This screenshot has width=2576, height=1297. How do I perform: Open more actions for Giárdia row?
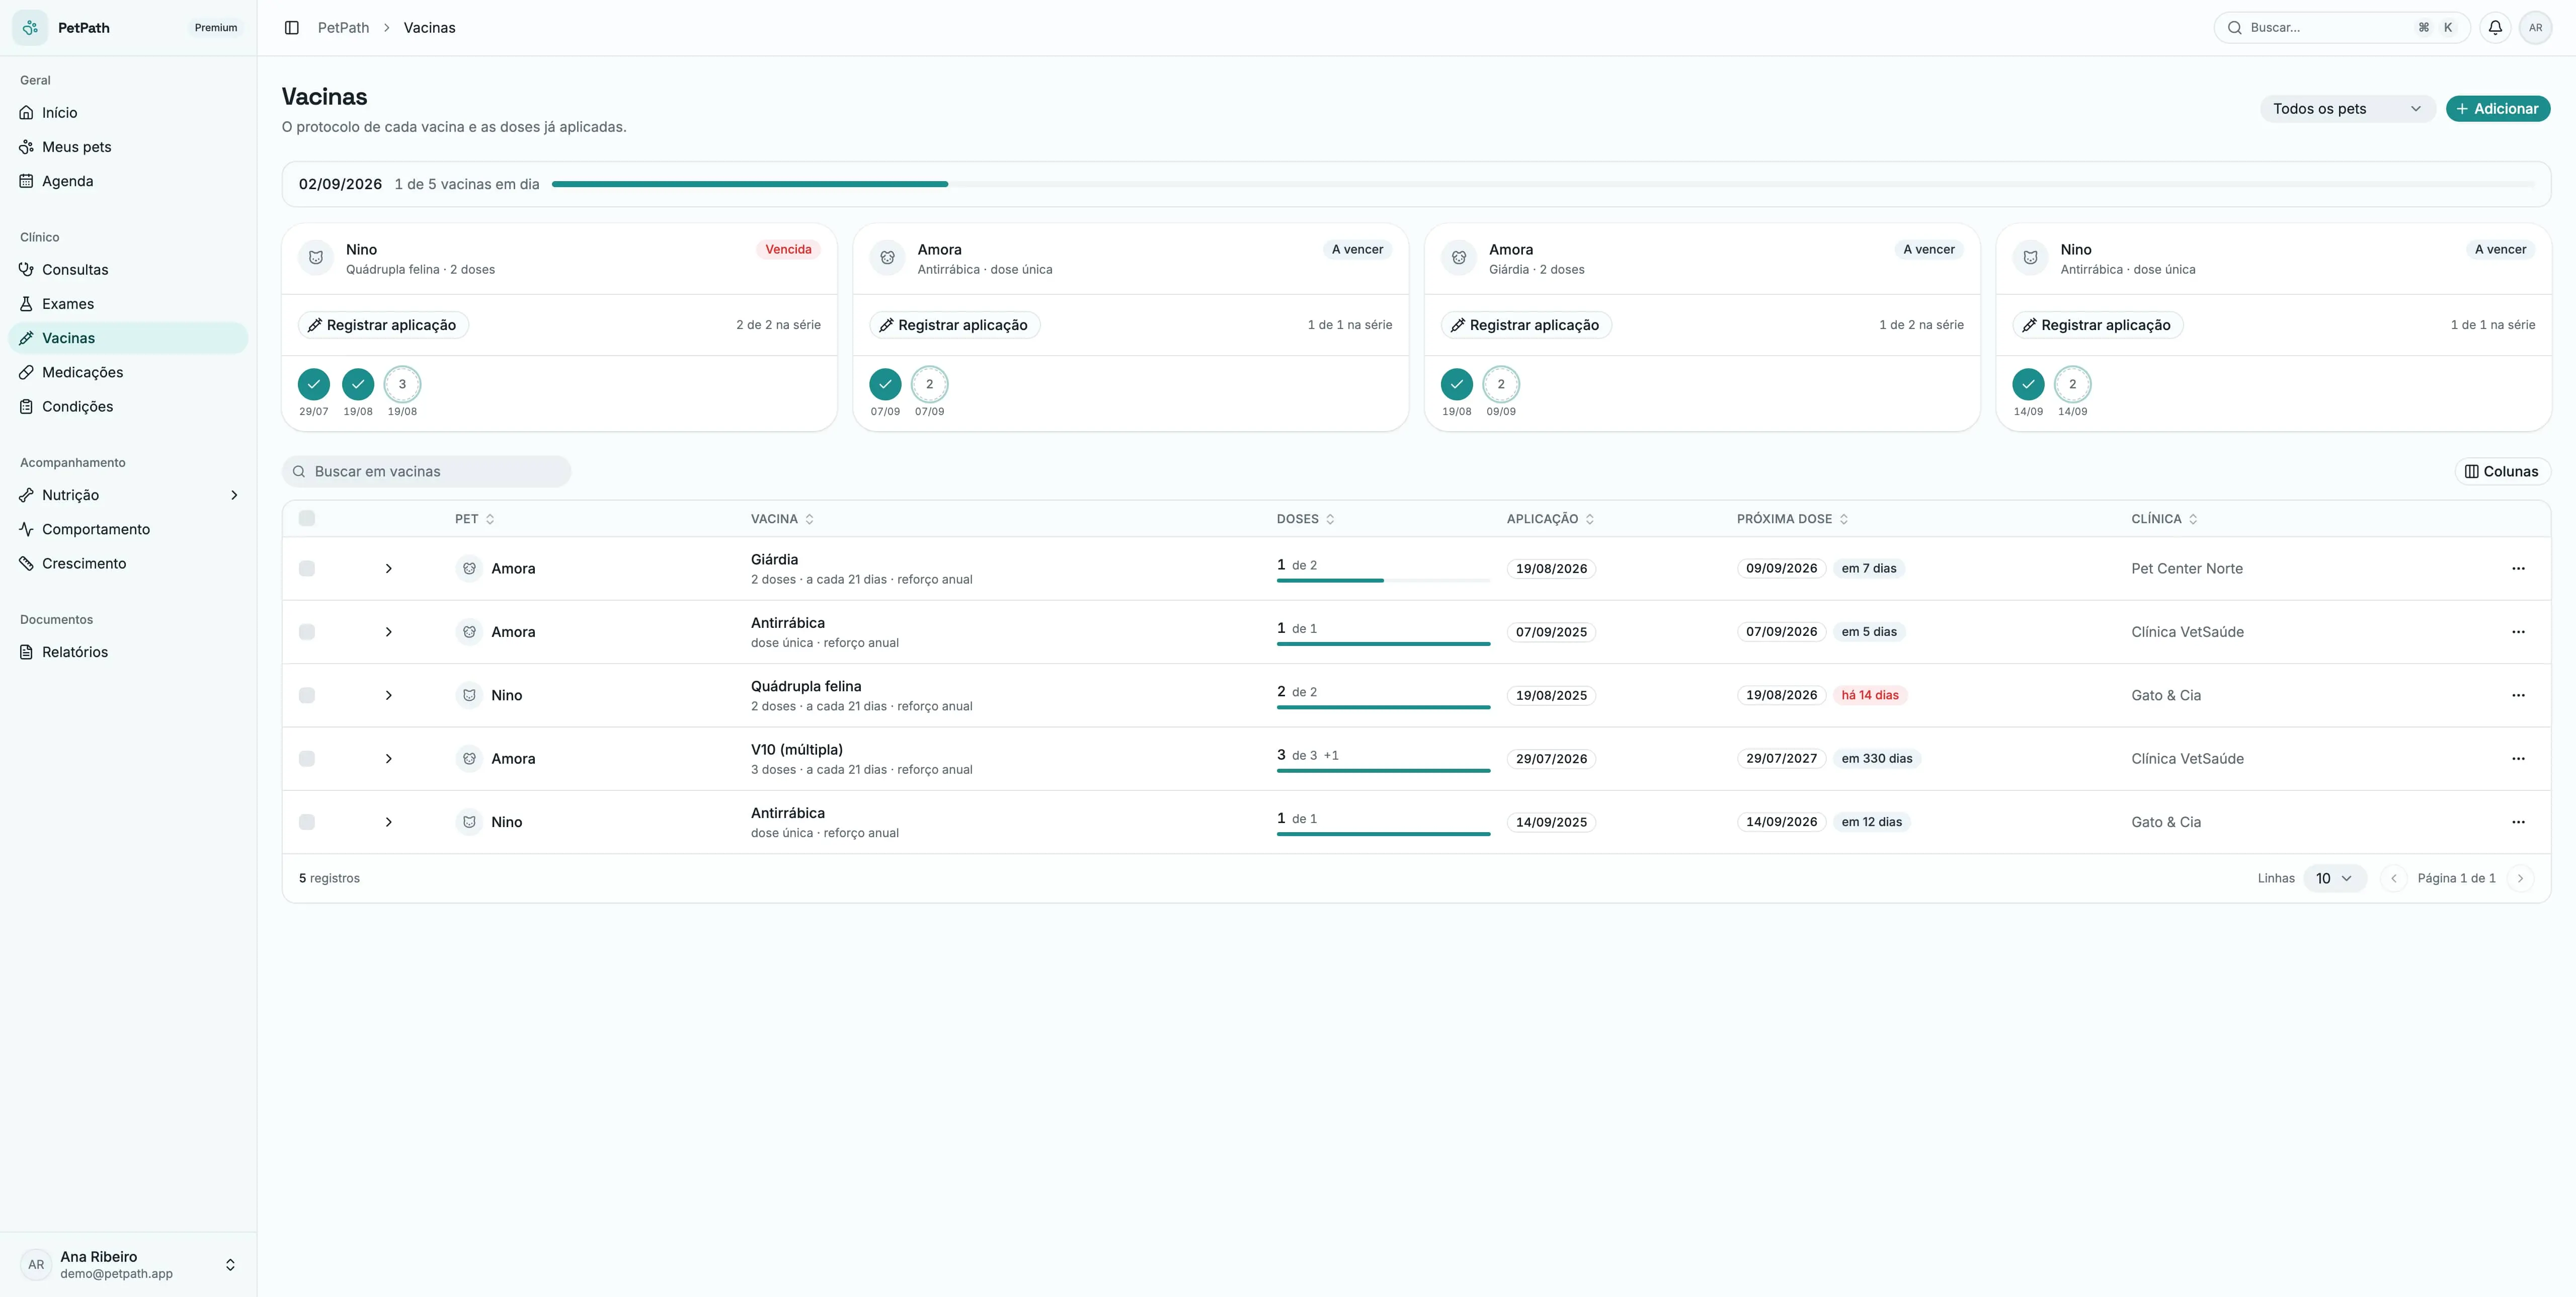click(2518, 569)
